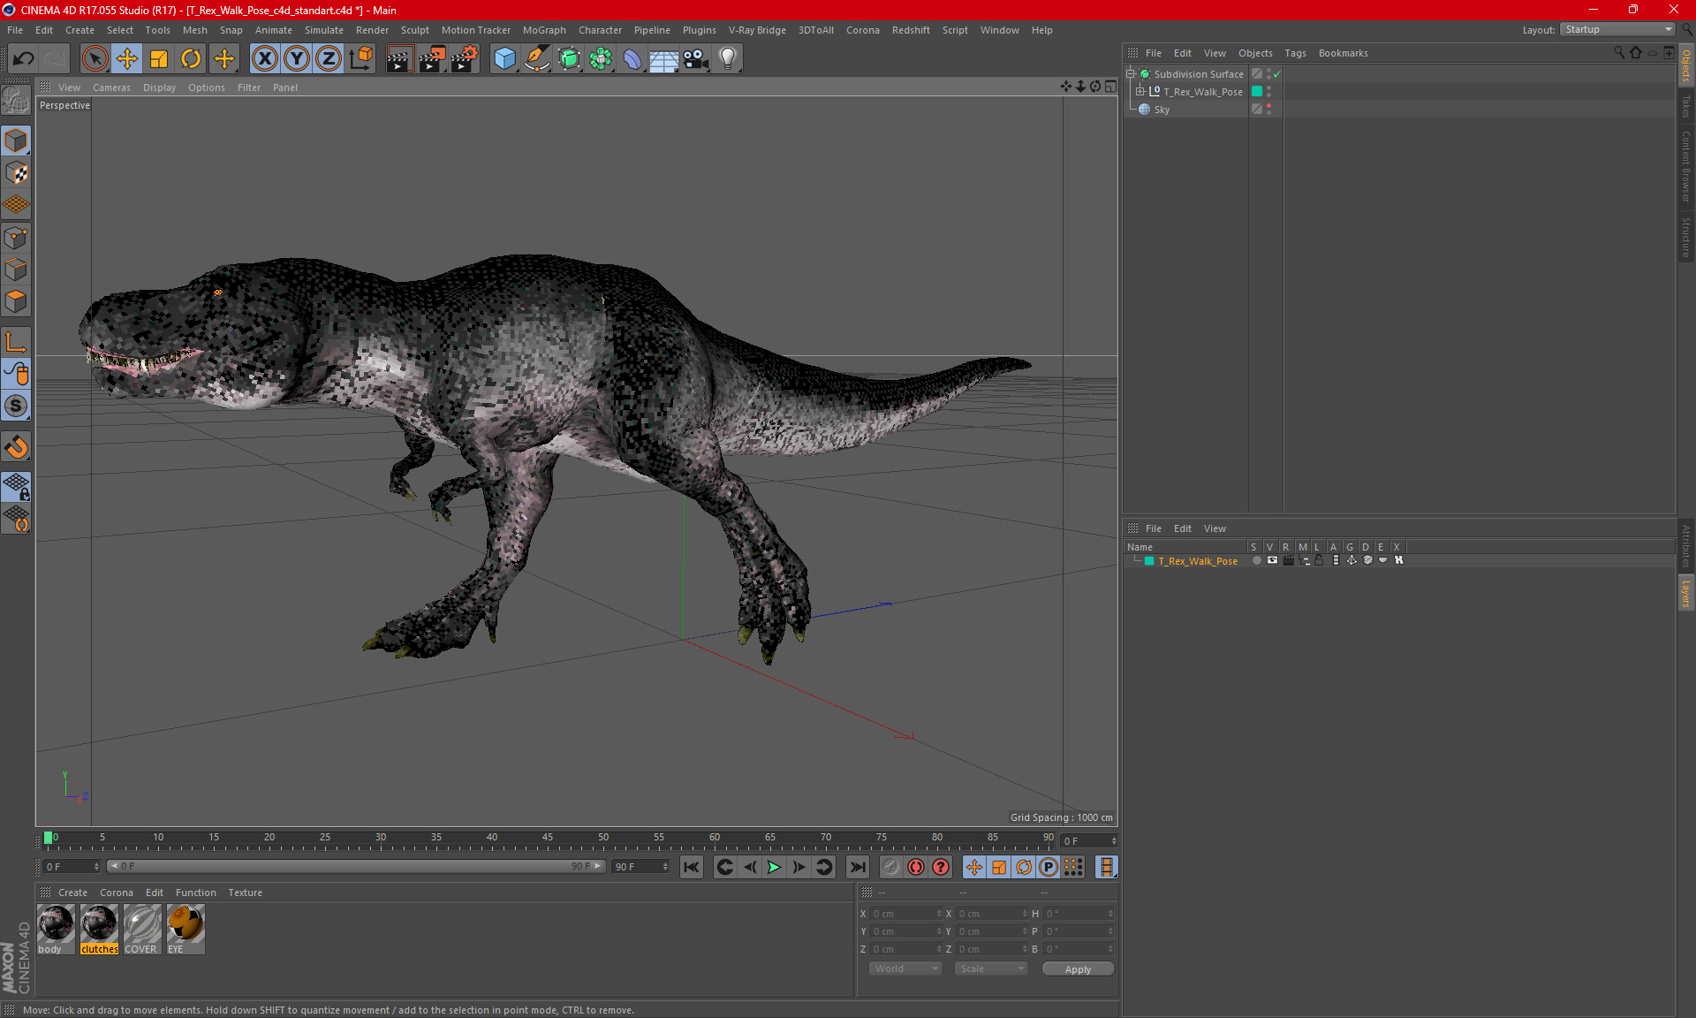
Task: Step to next frame
Action: (799, 867)
